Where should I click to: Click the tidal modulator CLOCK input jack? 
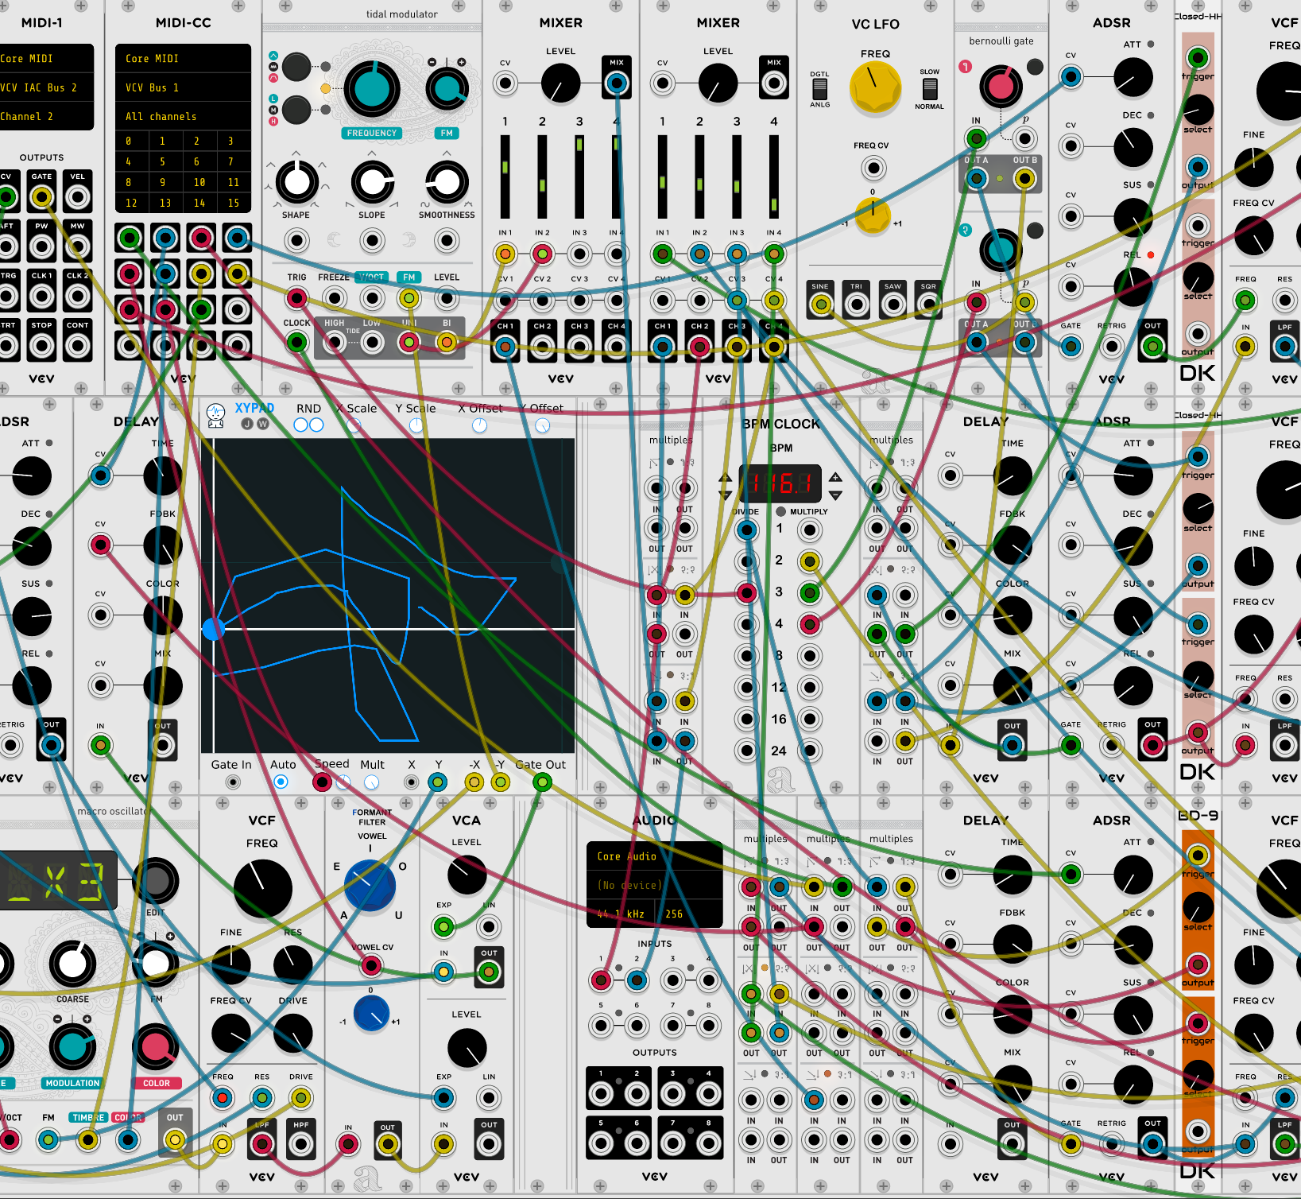tap(296, 343)
